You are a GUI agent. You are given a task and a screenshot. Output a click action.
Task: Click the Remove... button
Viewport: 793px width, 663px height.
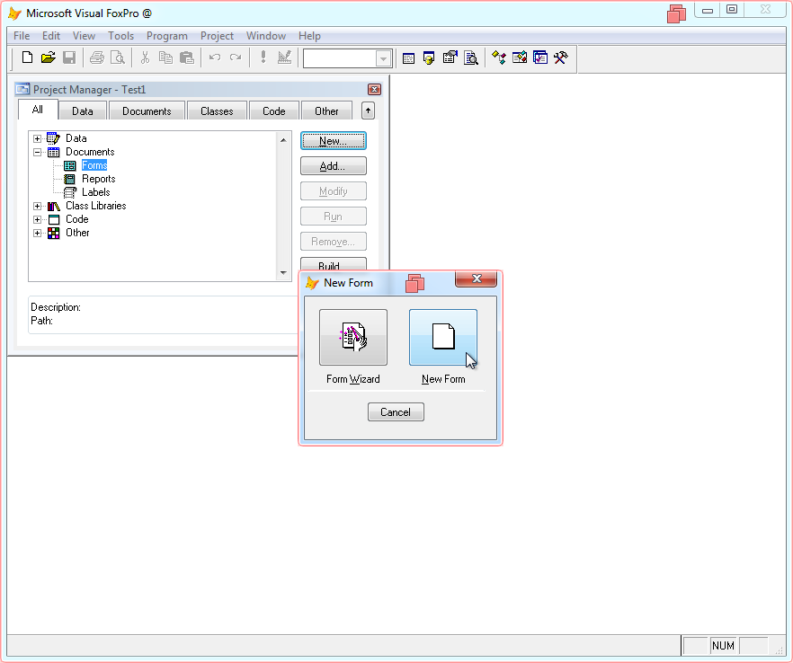point(334,242)
